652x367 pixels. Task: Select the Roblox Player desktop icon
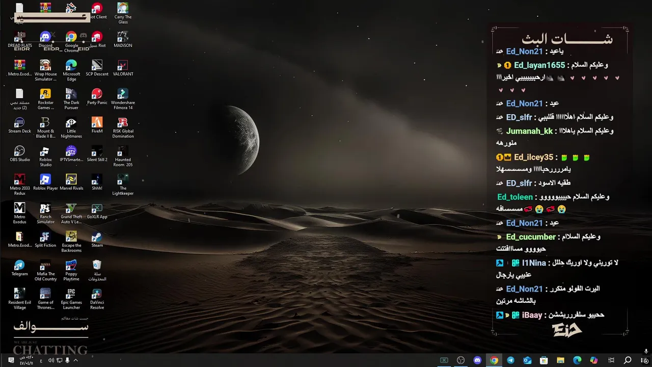(x=45, y=182)
